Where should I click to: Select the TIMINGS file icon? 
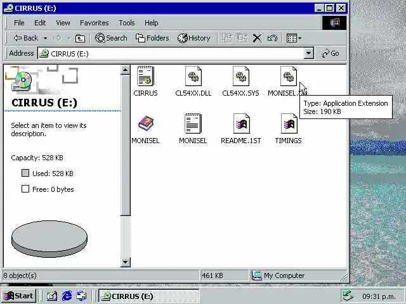289,123
